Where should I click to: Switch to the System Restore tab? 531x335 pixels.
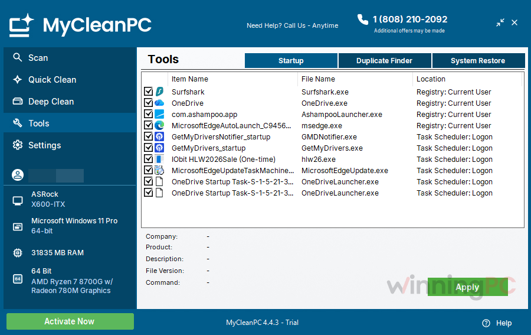tap(478, 61)
